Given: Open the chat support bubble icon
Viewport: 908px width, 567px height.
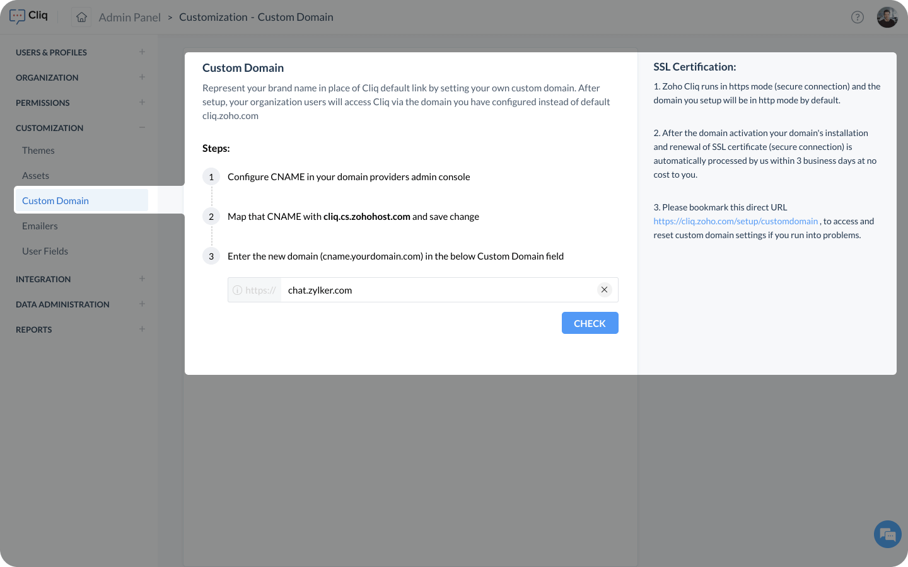Looking at the screenshot, I should 887,535.
